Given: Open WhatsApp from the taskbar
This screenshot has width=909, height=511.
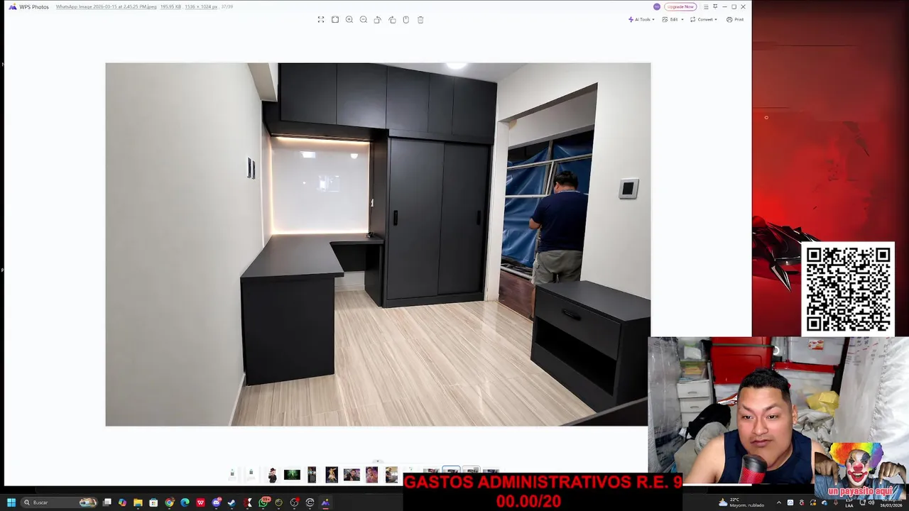Looking at the screenshot, I should pos(264,502).
